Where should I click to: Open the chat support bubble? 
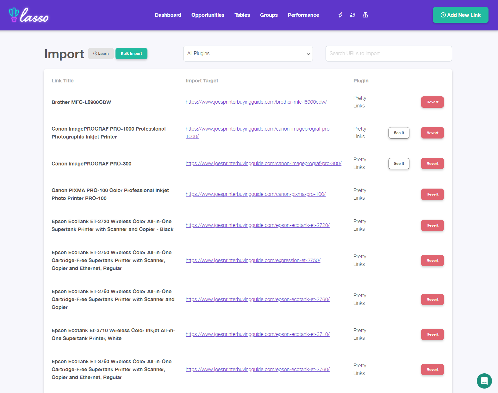coord(484,381)
